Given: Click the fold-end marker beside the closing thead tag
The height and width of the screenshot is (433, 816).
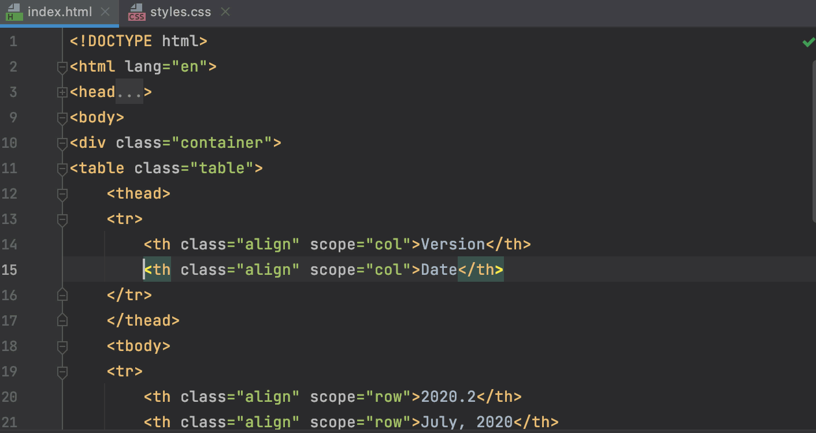Looking at the screenshot, I should [62, 320].
